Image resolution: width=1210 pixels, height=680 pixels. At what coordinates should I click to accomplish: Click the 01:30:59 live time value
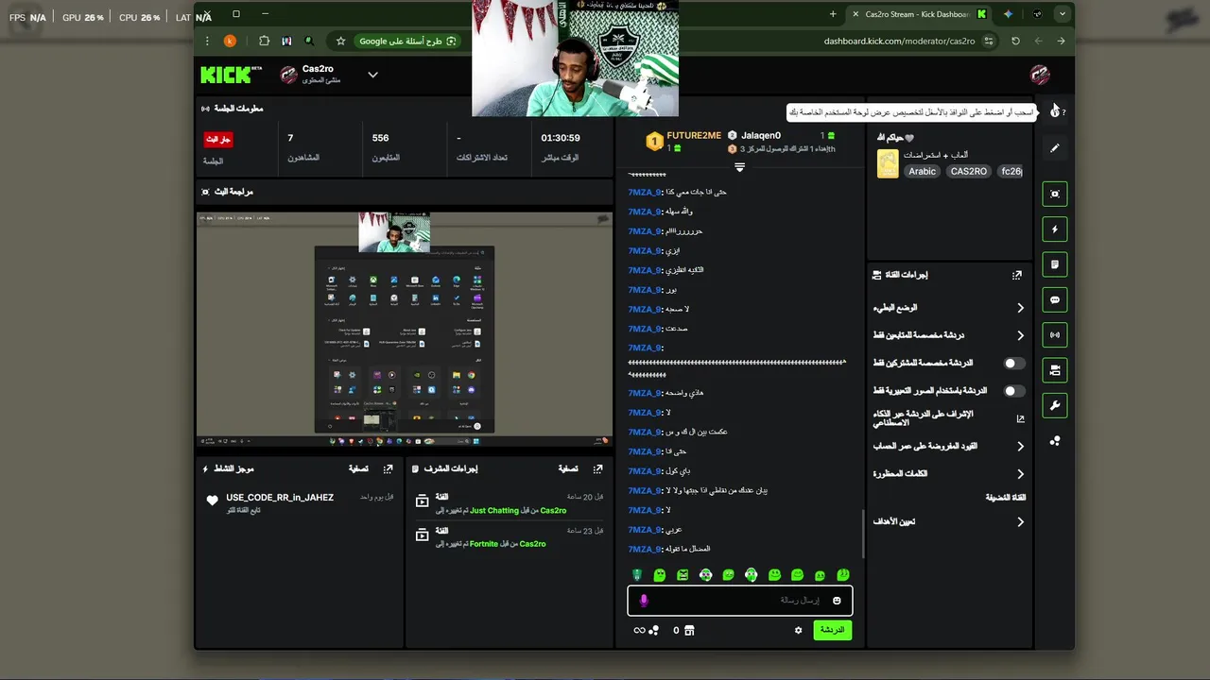561,138
